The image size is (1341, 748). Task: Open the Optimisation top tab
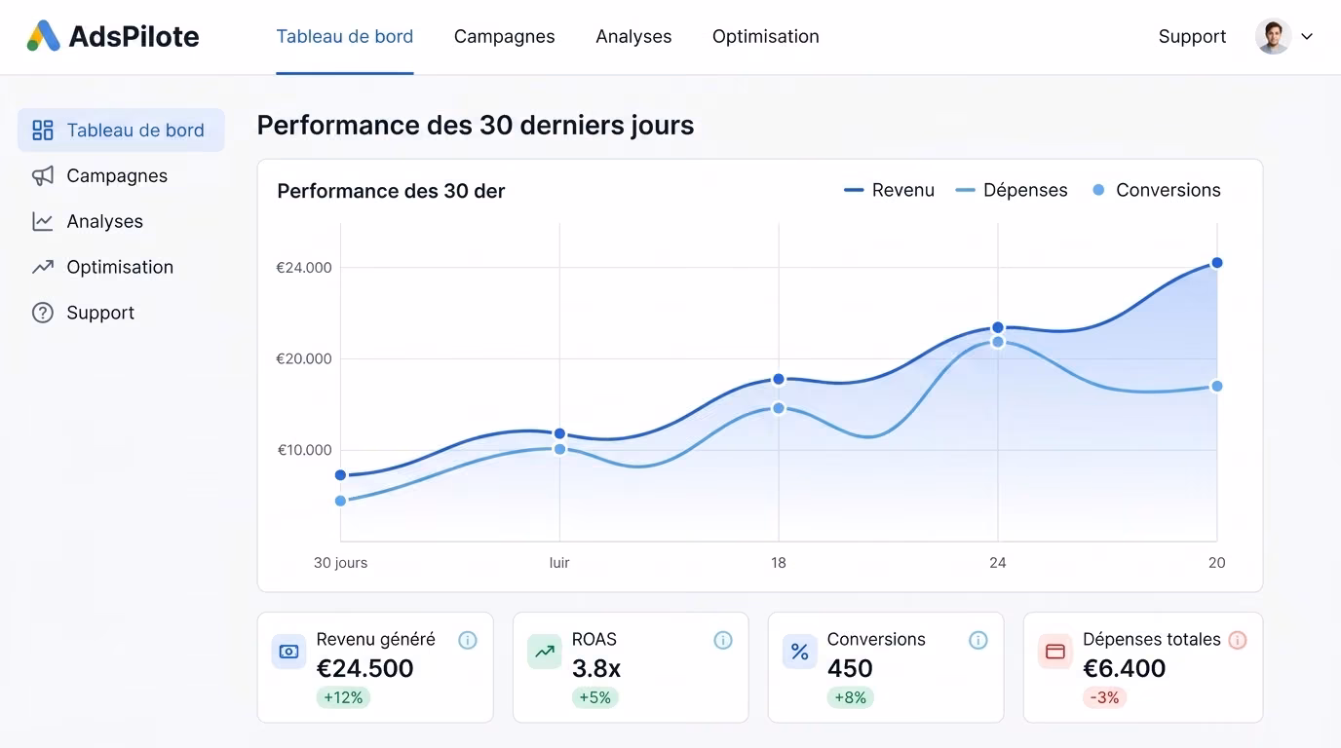tap(766, 37)
